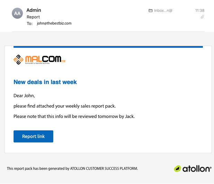Click the AA sender avatar
Image resolution: width=214 pixels, height=184 pixels.
[17, 13]
